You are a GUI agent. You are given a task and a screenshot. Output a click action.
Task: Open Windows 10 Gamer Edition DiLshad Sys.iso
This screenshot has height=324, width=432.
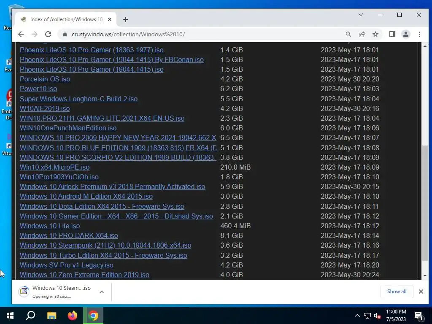click(116, 216)
